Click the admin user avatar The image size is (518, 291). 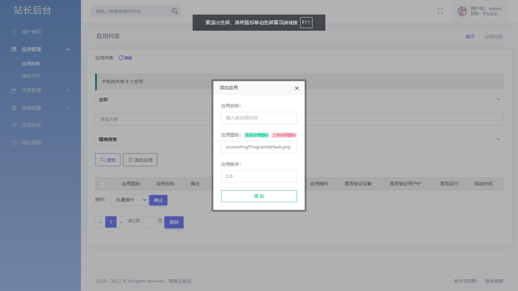[462, 11]
